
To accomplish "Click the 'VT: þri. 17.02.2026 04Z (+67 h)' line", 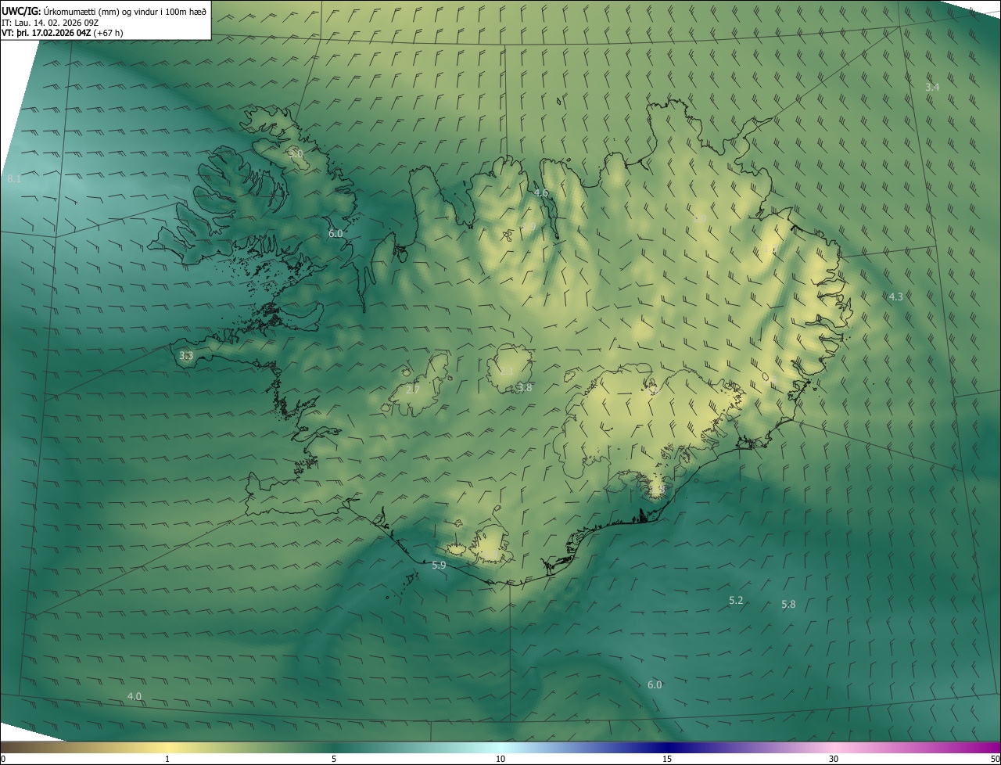I will click(x=62, y=33).
